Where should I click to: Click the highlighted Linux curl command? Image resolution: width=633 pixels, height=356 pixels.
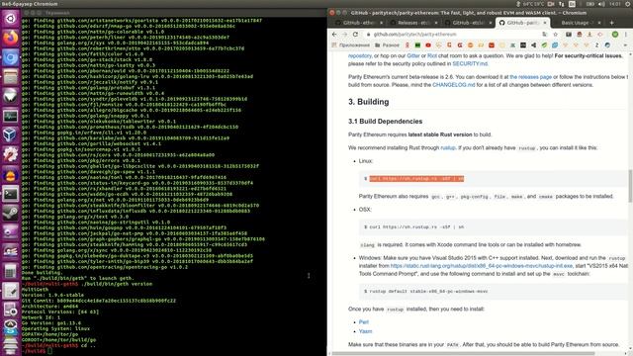pos(416,178)
